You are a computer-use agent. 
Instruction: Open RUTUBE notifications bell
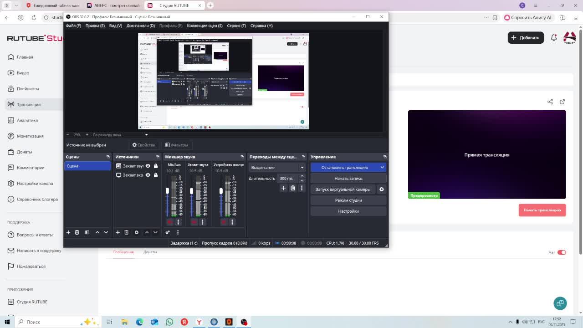pos(554,38)
